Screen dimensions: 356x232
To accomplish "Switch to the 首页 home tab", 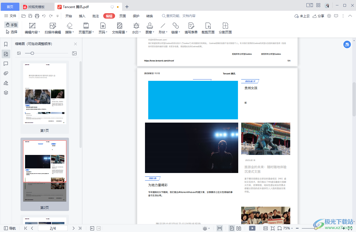I will coord(10,7).
